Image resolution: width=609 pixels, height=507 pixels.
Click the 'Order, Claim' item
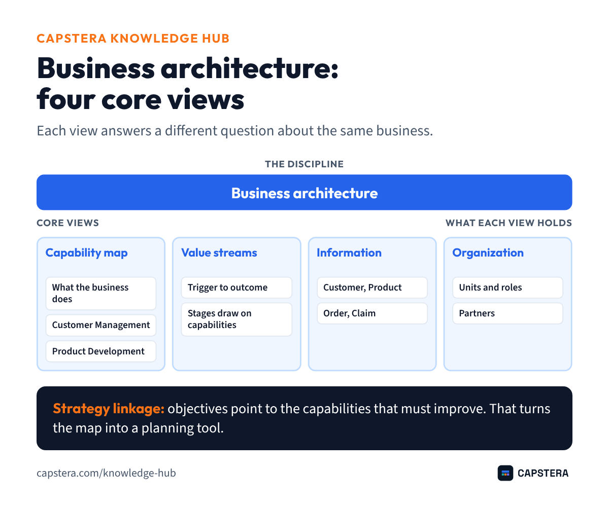(x=372, y=313)
